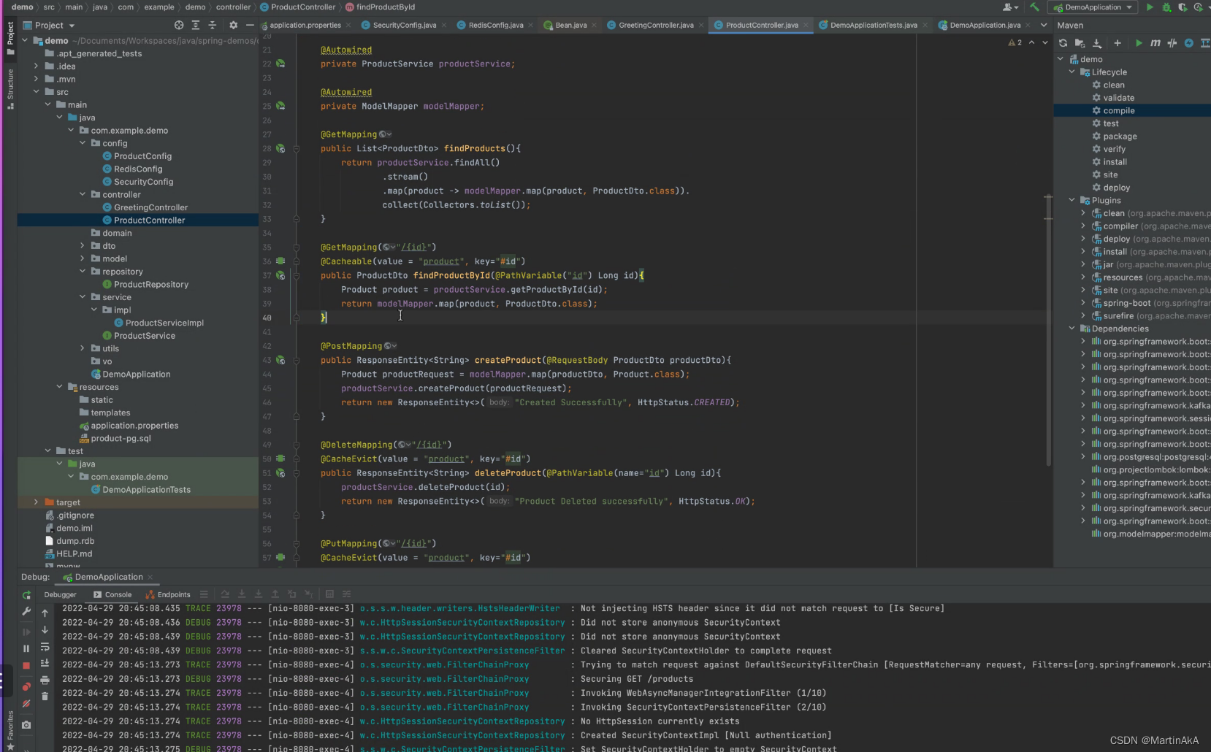Screen dimensions: 1211x752
Task: Start debugging with the bug icon
Action: point(1166,7)
